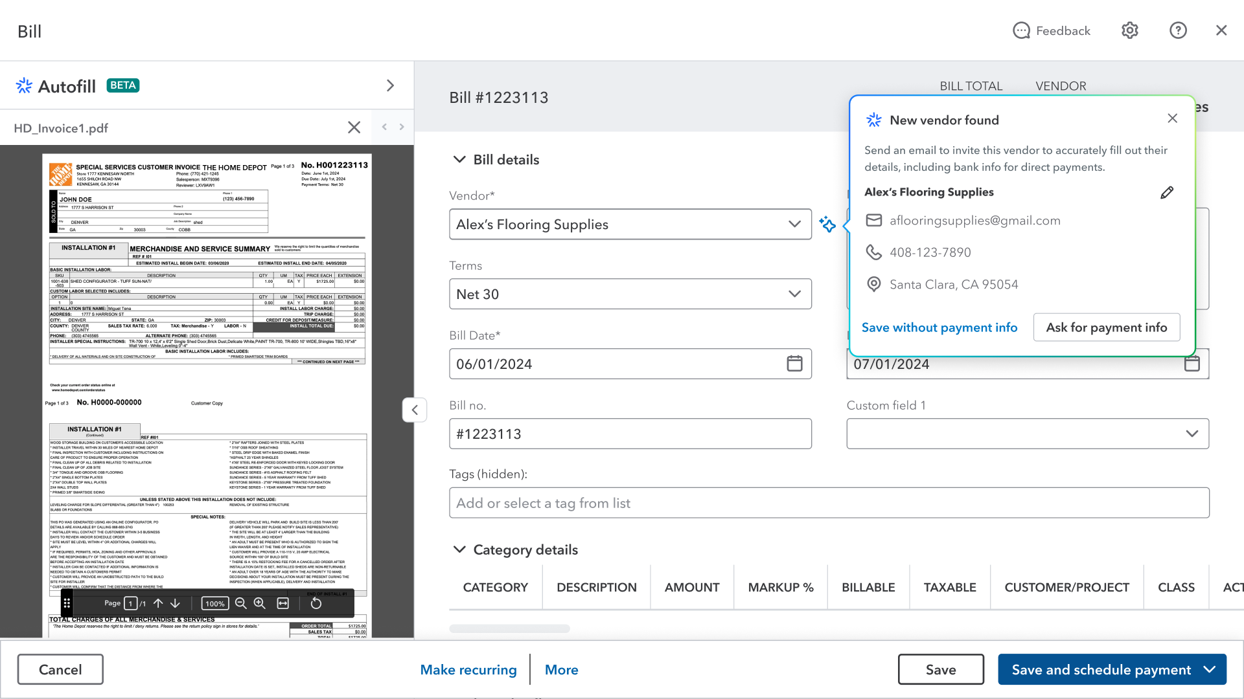Click the Save button
The image size is (1244, 699).
tap(941, 669)
